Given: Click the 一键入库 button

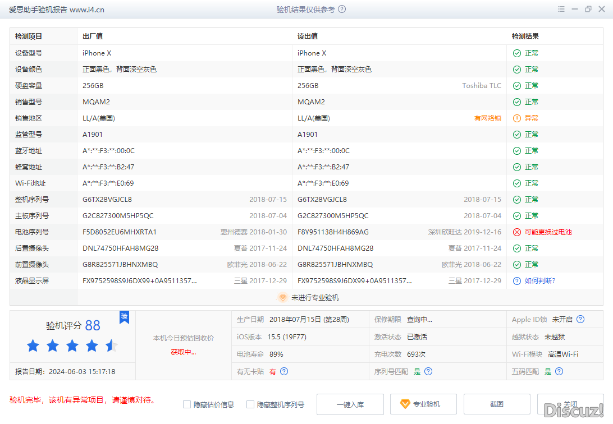Looking at the screenshot, I should 350,404.
